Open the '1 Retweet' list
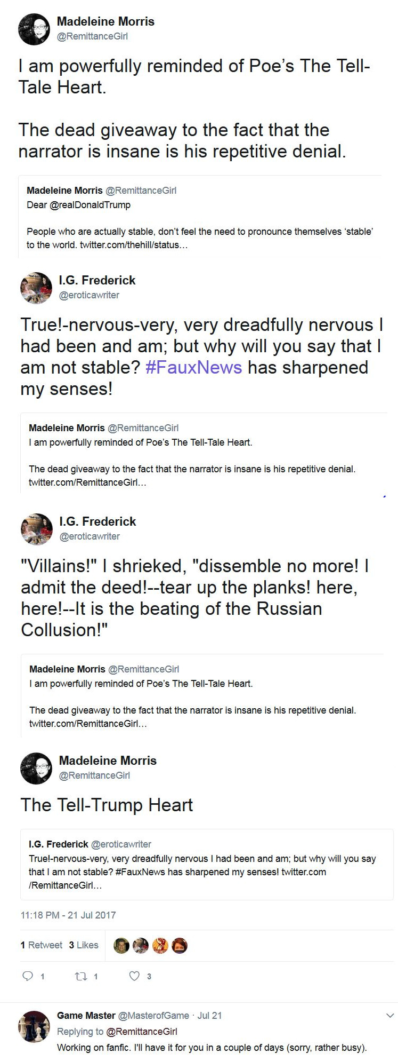 41,945
